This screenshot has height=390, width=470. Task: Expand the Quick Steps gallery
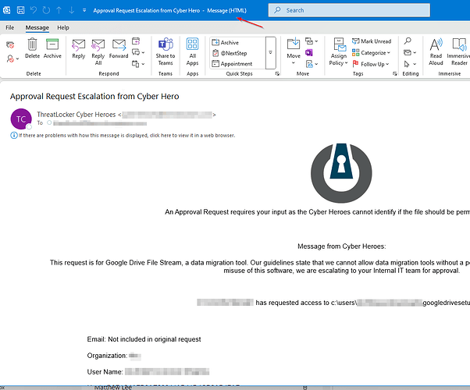point(270,53)
